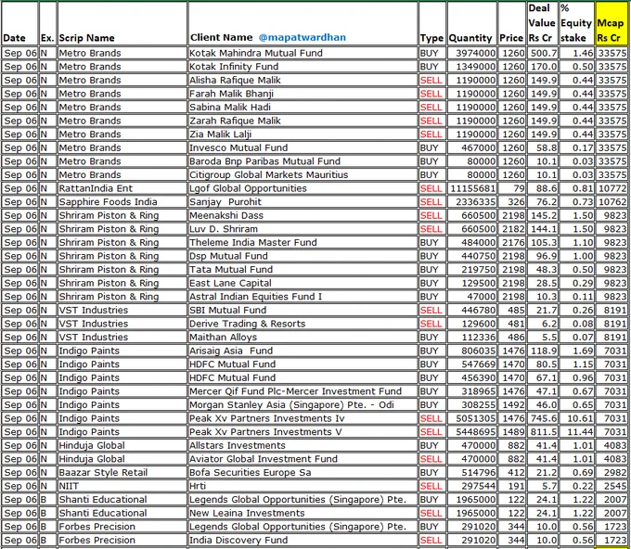Image resolution: width=631 pixels, height=549 pixels.
Task: Click the 'Kotak Infinity Fund' cell
Action: [x=303, y=67]
